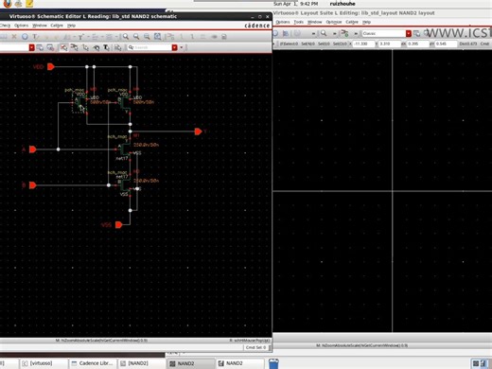The height and width of the screenshot is (369, 492).
Task: Click input pin A in schematic
Action: click(33, 149)
